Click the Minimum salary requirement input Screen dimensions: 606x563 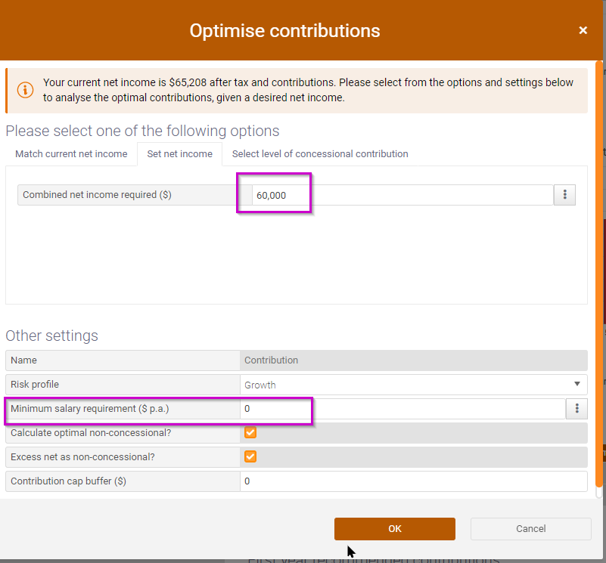click(x=402, y=409)
